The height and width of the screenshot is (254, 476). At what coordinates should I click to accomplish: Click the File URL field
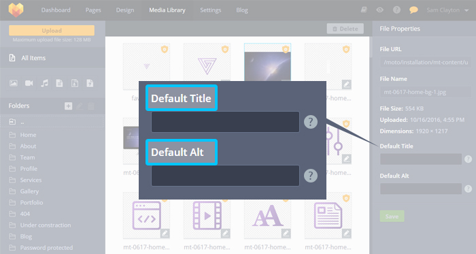[x=426, y=62]
